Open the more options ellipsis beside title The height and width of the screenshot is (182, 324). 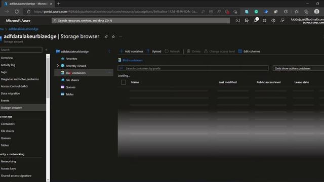click(120, 36)
